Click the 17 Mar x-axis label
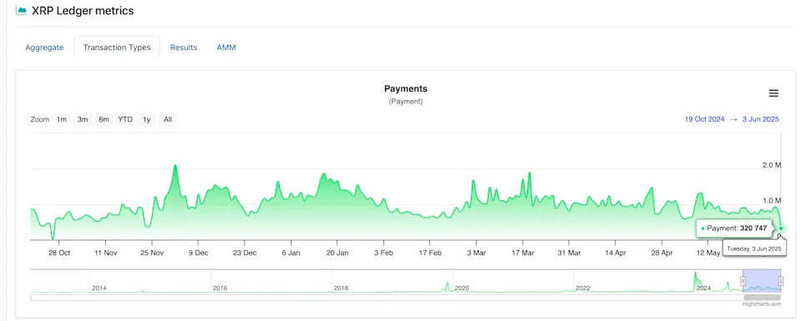This screenshot has width=801, height=321. tap(523, 253)
